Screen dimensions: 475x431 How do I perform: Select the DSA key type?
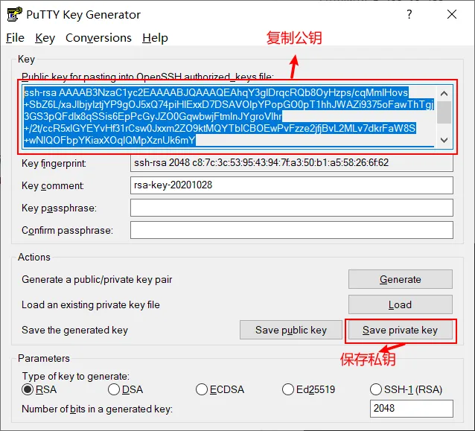pyautogui.click(x=114, y=389)
